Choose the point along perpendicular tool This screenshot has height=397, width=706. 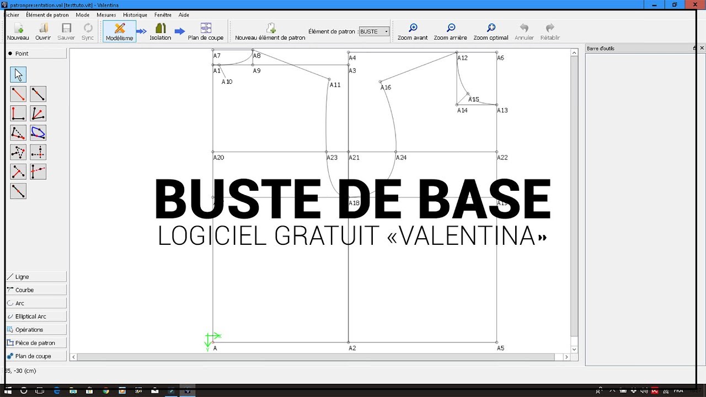pos(18,114)
